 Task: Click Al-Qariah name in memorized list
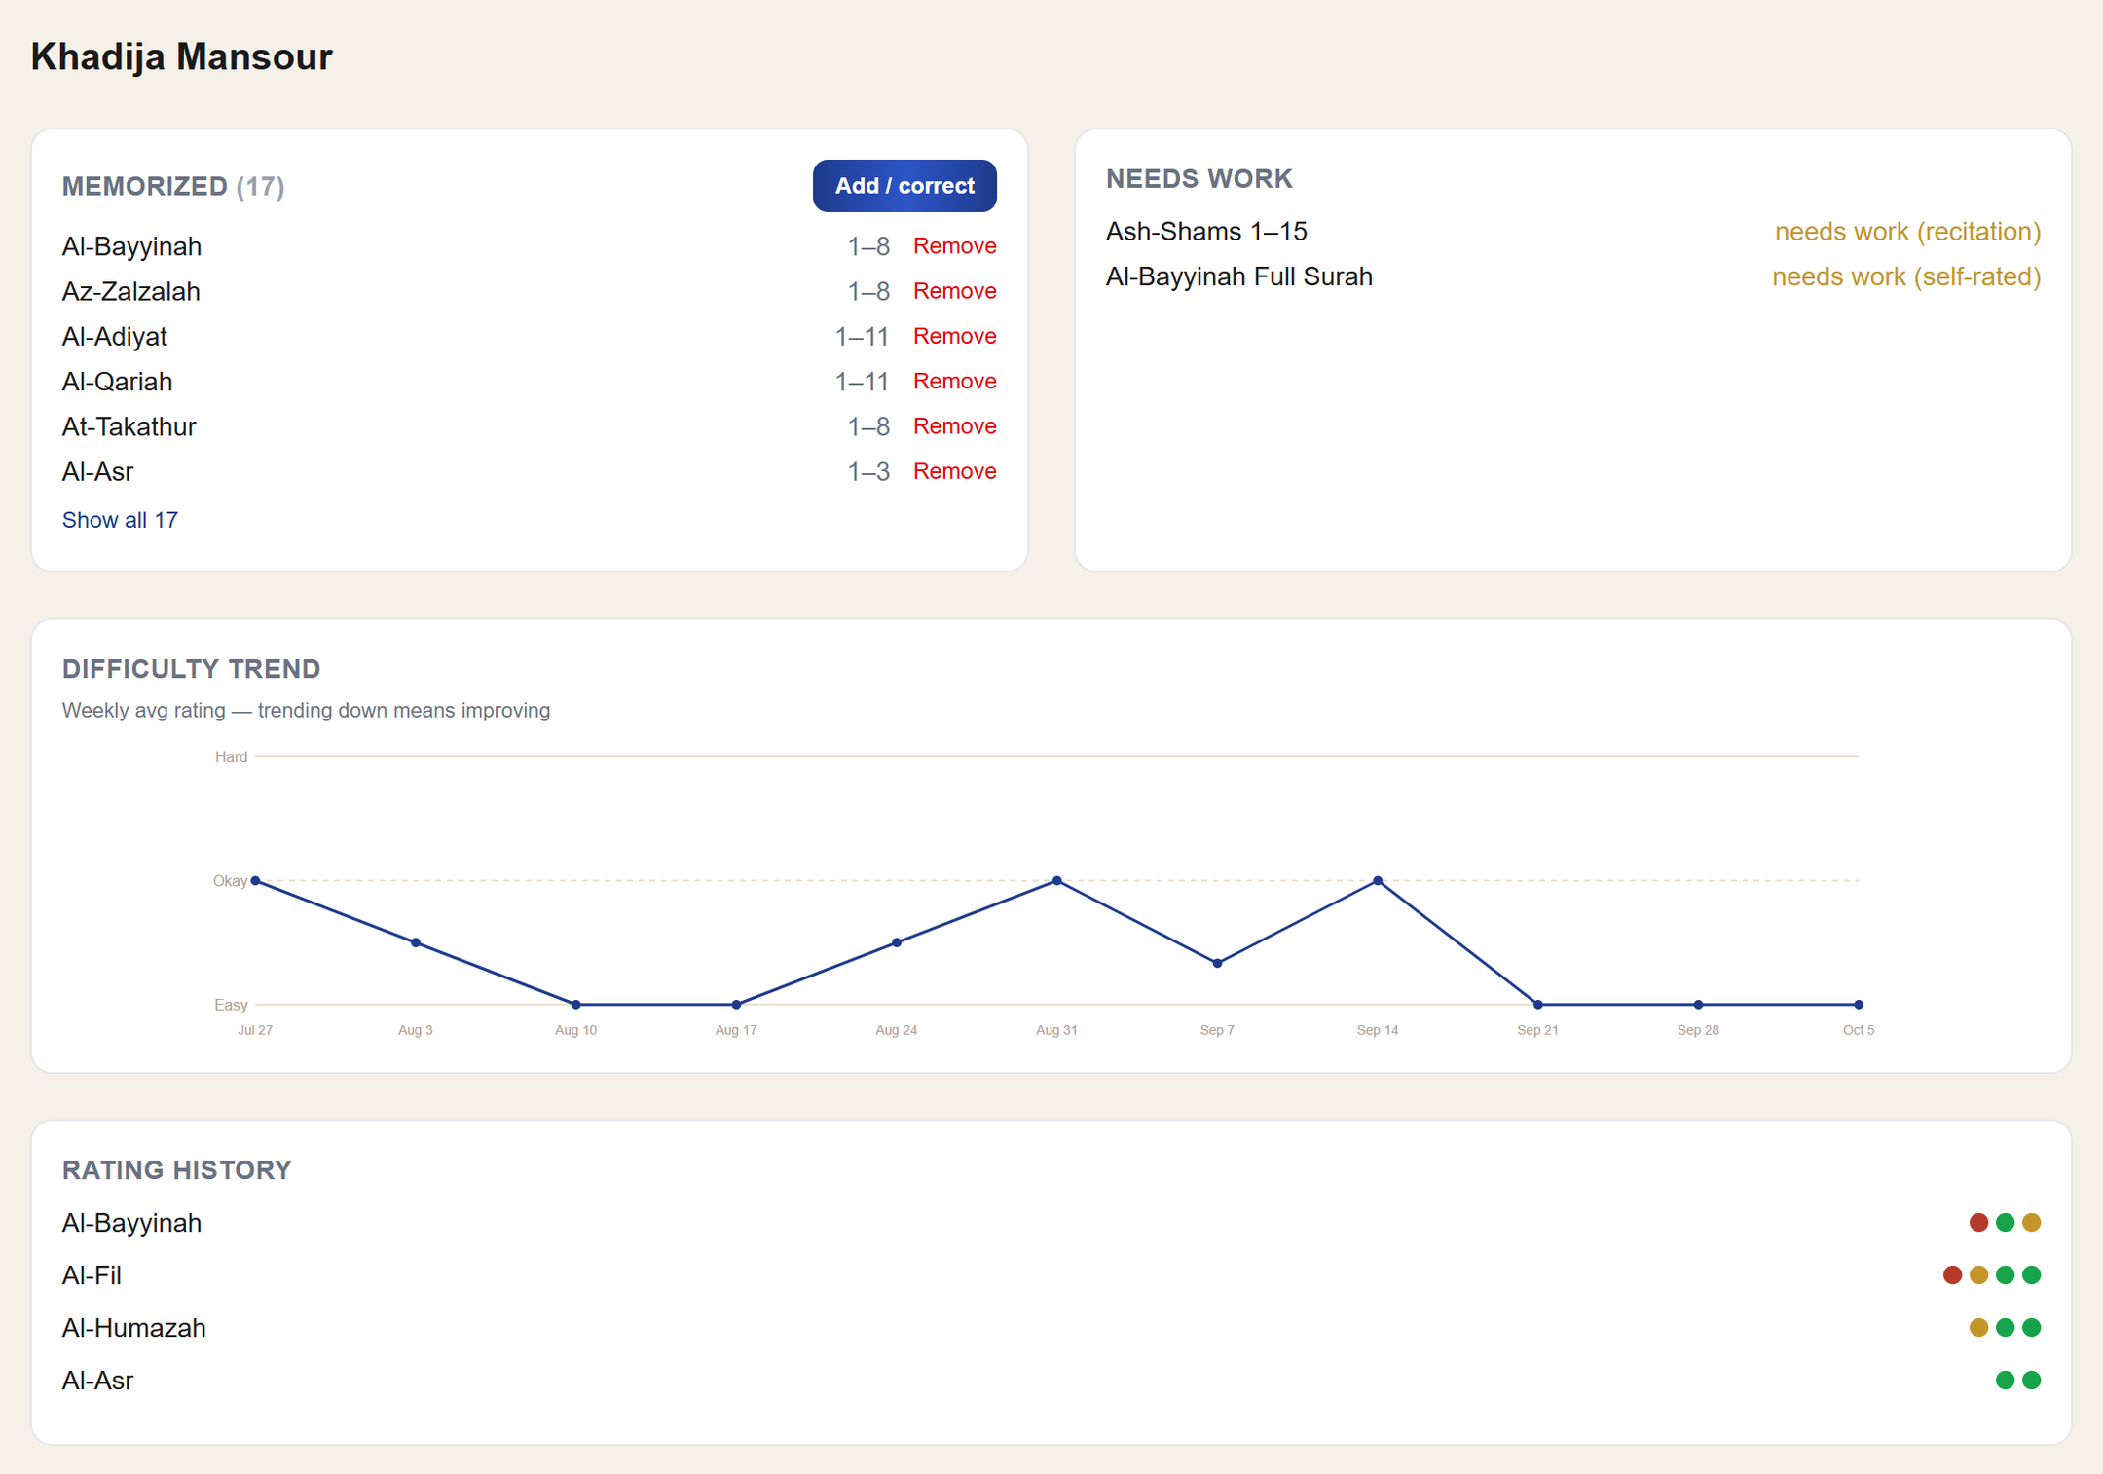(x=117, y=382)
